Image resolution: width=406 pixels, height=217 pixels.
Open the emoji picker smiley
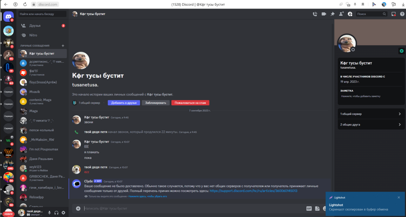coord(325,208)
